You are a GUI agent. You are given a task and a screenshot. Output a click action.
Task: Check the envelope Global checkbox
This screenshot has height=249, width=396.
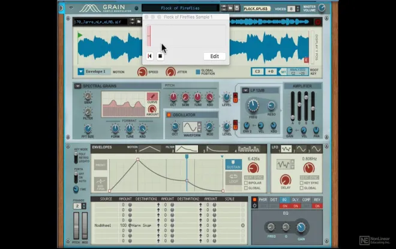[246, 188]
